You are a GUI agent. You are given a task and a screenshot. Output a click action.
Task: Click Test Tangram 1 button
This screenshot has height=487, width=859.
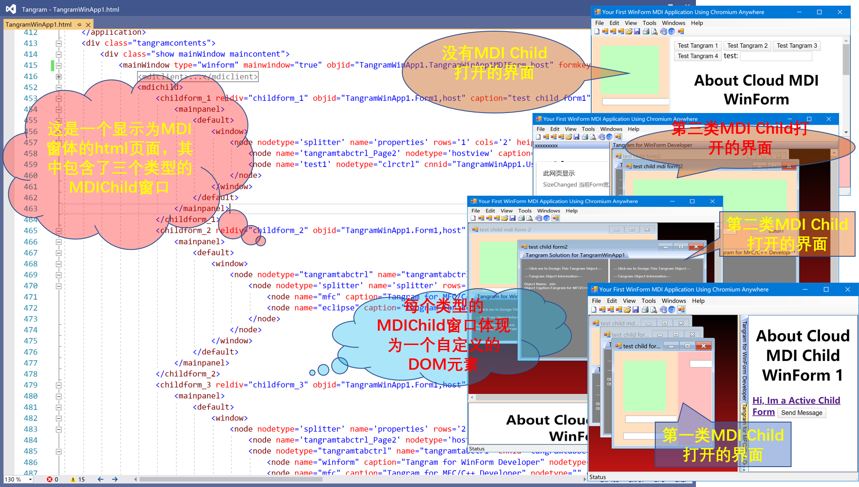pos(698,45)
